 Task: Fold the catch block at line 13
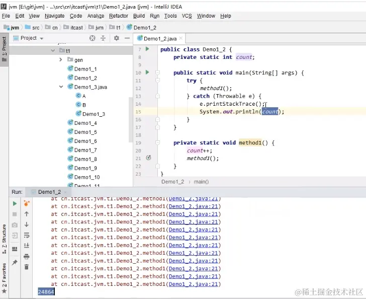click(157, 96)
